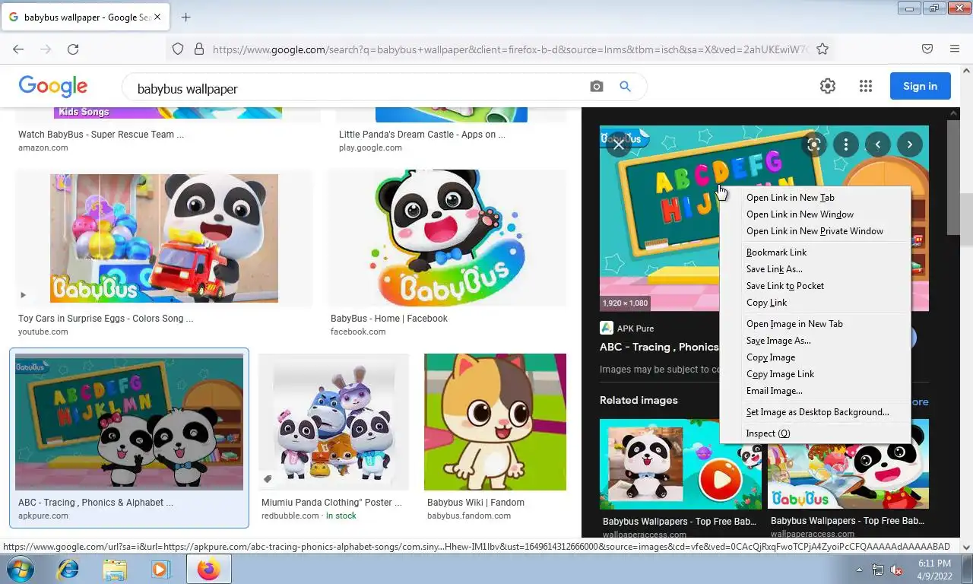The image size is (973, 584).
Task: Open a new browser tab with plus icon
Action: coord(185,17)
